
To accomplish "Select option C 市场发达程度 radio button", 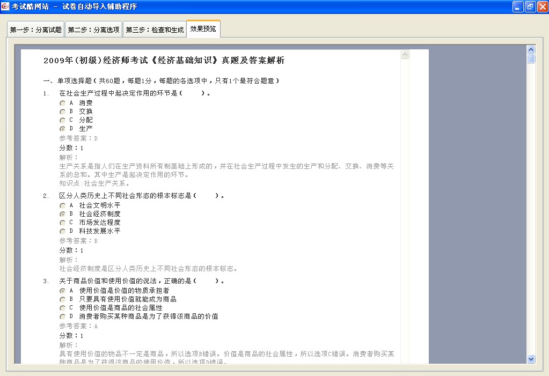I will click(x=63, y=223).
